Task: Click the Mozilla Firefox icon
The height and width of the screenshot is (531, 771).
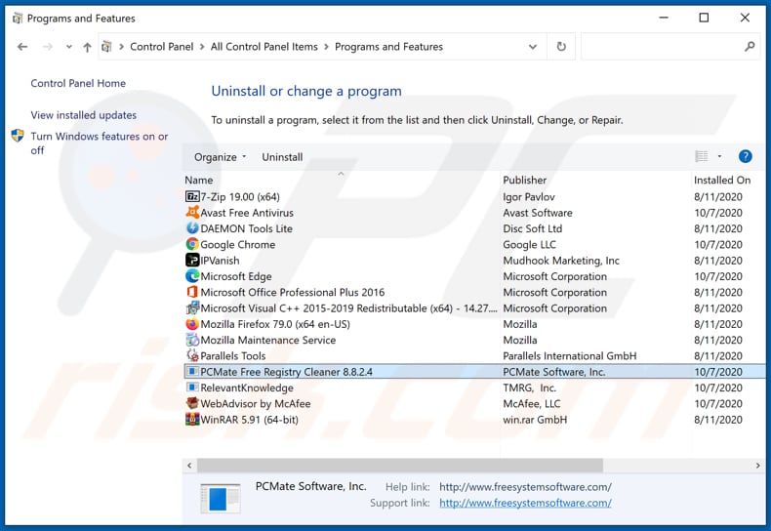Action: [x=192, y=324]
